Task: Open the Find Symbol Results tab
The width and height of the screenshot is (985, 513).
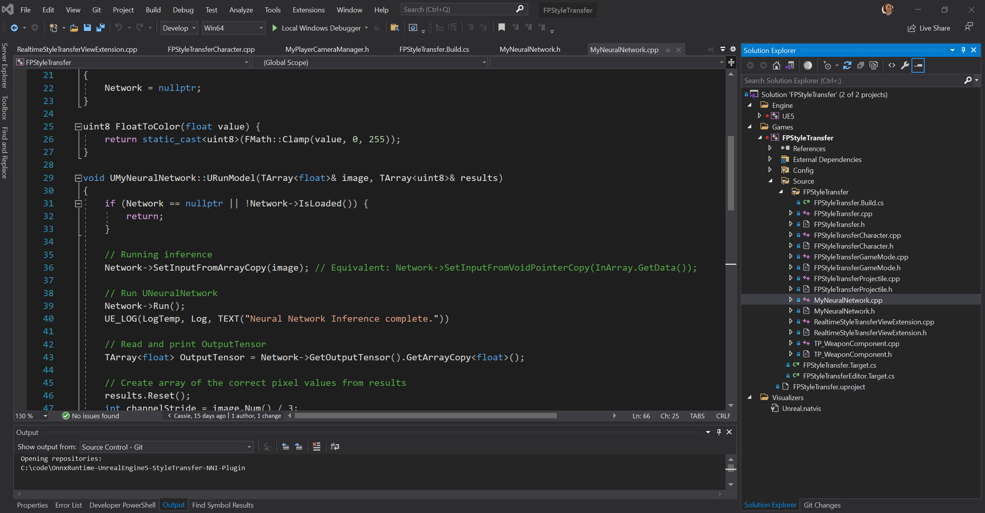Action: pyautogui.click(x=223, y=505)
